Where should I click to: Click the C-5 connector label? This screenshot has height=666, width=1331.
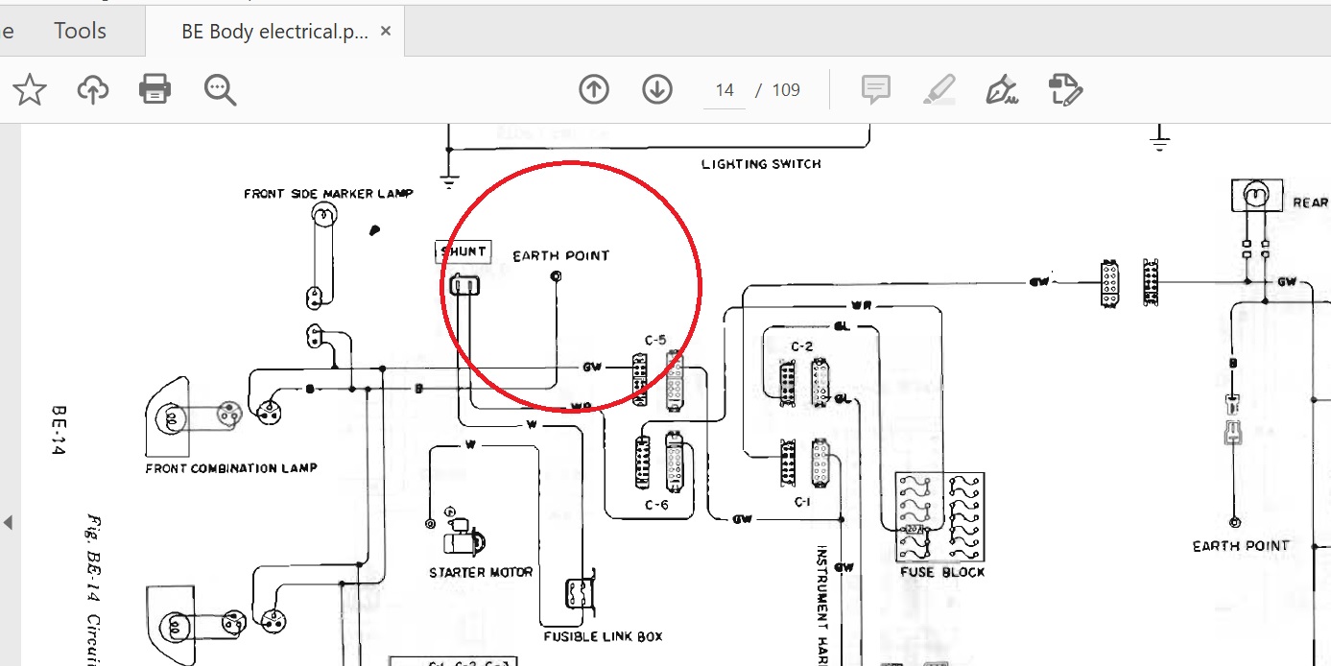[x=655, y=340]
